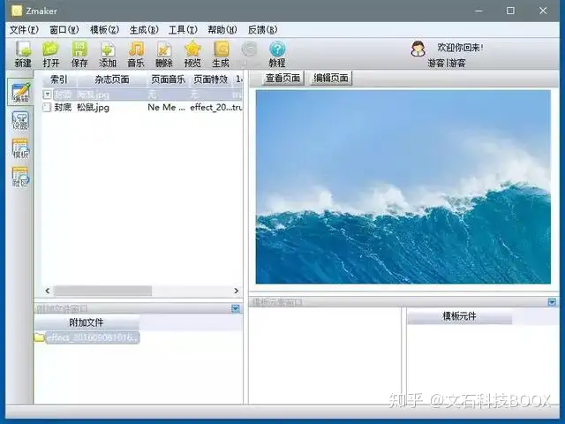Add a page using the 添加 icon
The image size is (565, 424).
click(108, 54)
